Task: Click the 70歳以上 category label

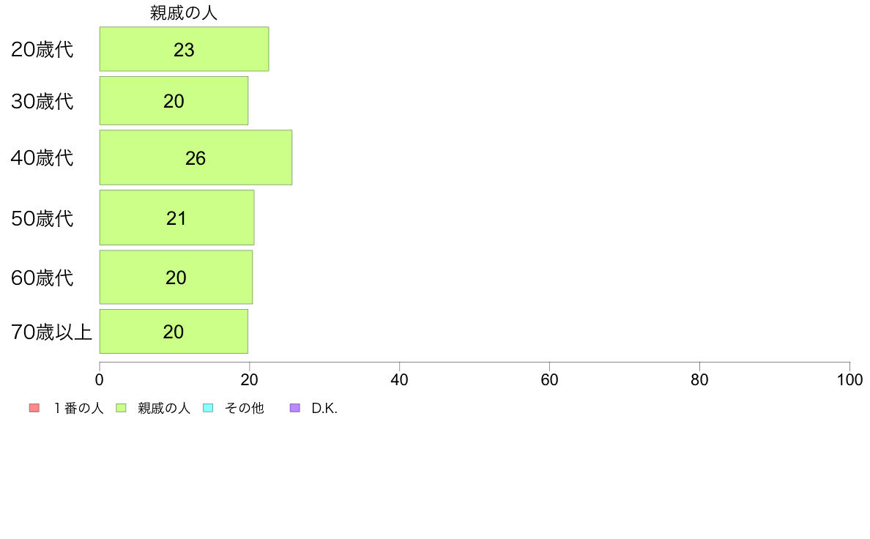Action: pyautogui.click(x=51, y=332)
